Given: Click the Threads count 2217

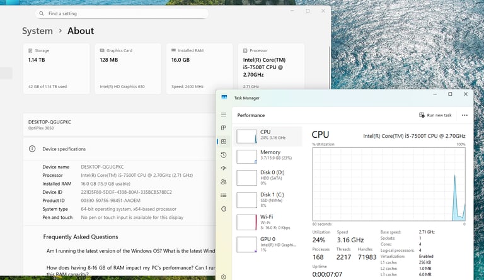Looking at the screenshot, I should [343, 257].
